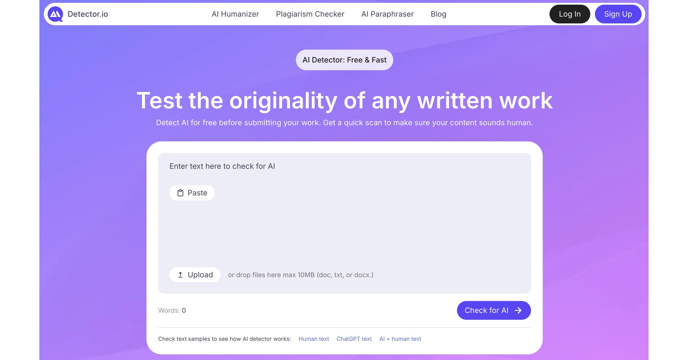Click the Words: 0 counter

click(172, 310)
